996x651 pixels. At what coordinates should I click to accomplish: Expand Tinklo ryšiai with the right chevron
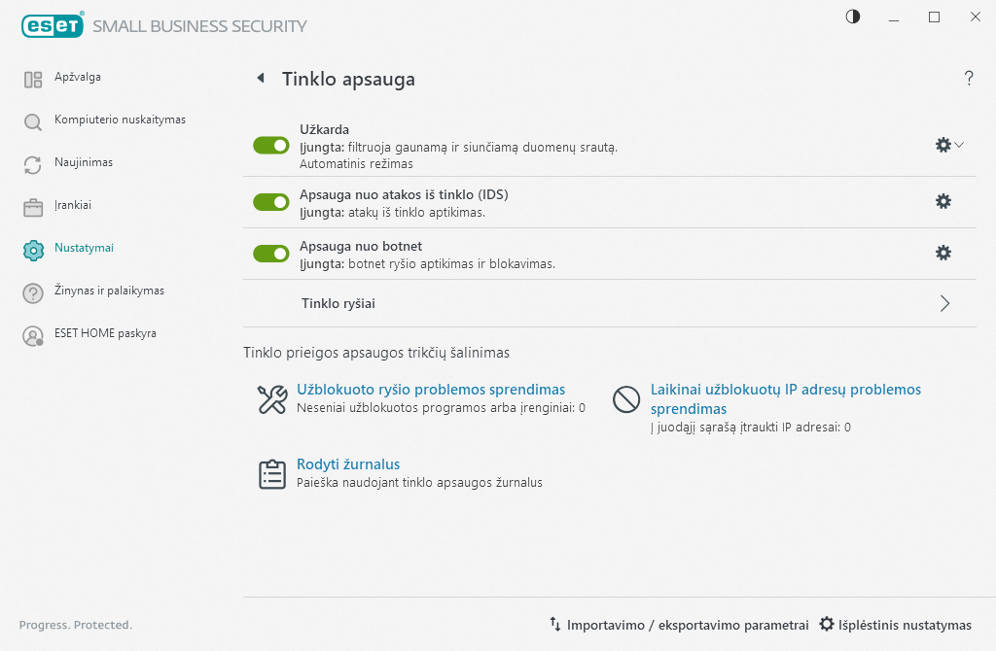[944, 303]
